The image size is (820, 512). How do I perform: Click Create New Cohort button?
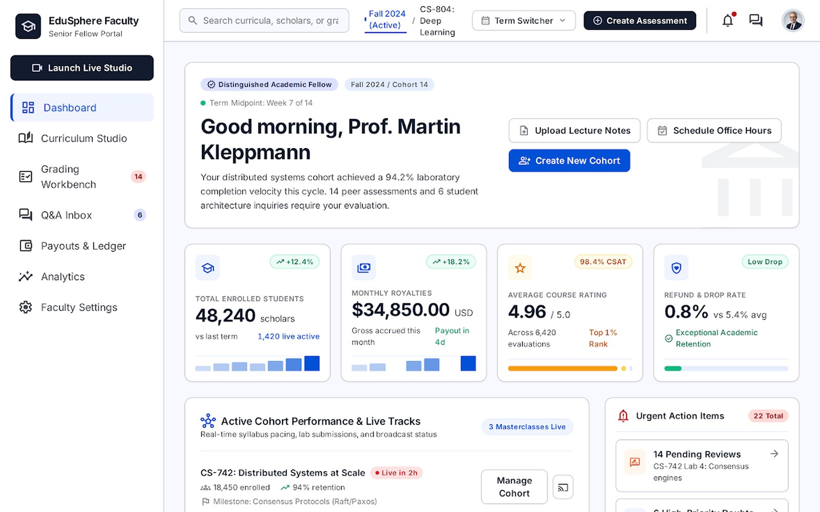click(569, 161)
